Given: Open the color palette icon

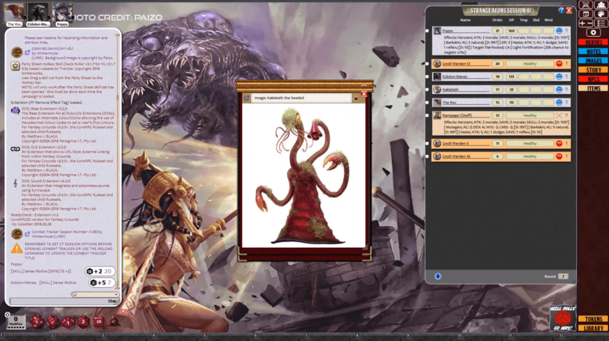Looking at the screenshot, I should pos(601,14).
